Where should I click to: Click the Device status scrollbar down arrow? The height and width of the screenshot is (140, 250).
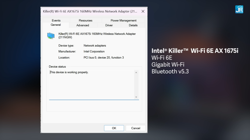click(x=136, y=97)
